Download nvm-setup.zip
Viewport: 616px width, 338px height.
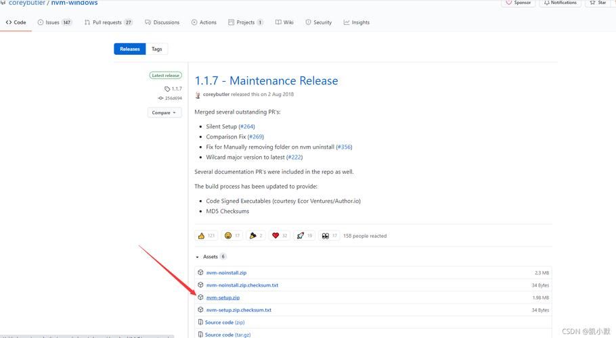tap(223, 297)
